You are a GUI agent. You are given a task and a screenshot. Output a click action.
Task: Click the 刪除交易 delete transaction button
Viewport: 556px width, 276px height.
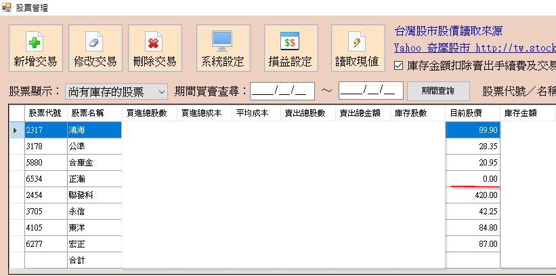155,48
